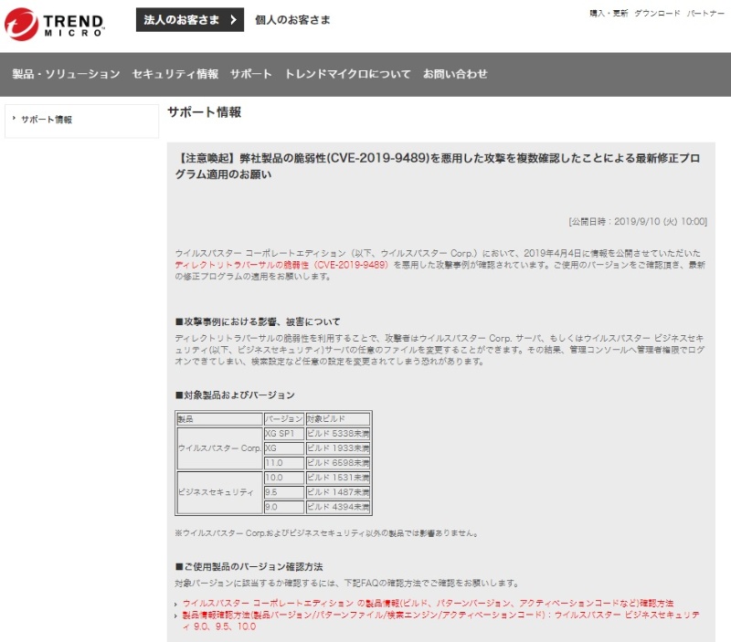Click お問い合わせ in the navigation bar
731x642 pixels.
point(455,74)
